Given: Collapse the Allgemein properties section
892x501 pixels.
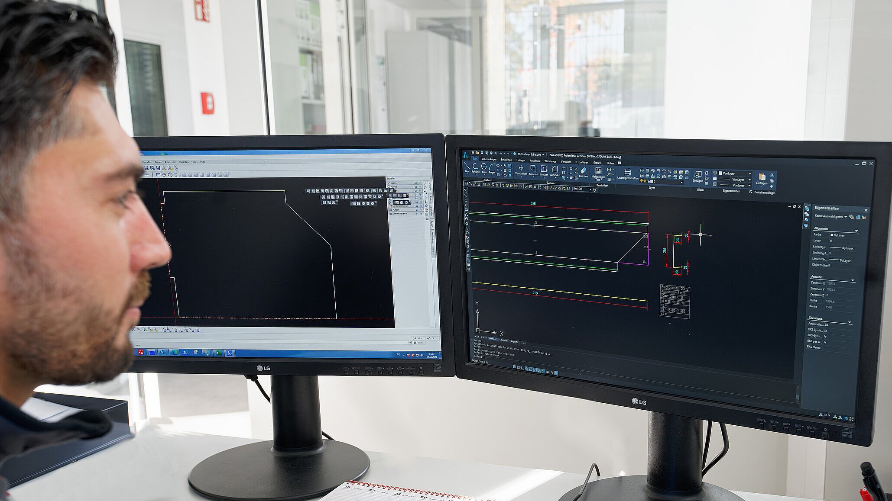Looking at the screenshot, I should pyautogui.click(x=856, y=231).
